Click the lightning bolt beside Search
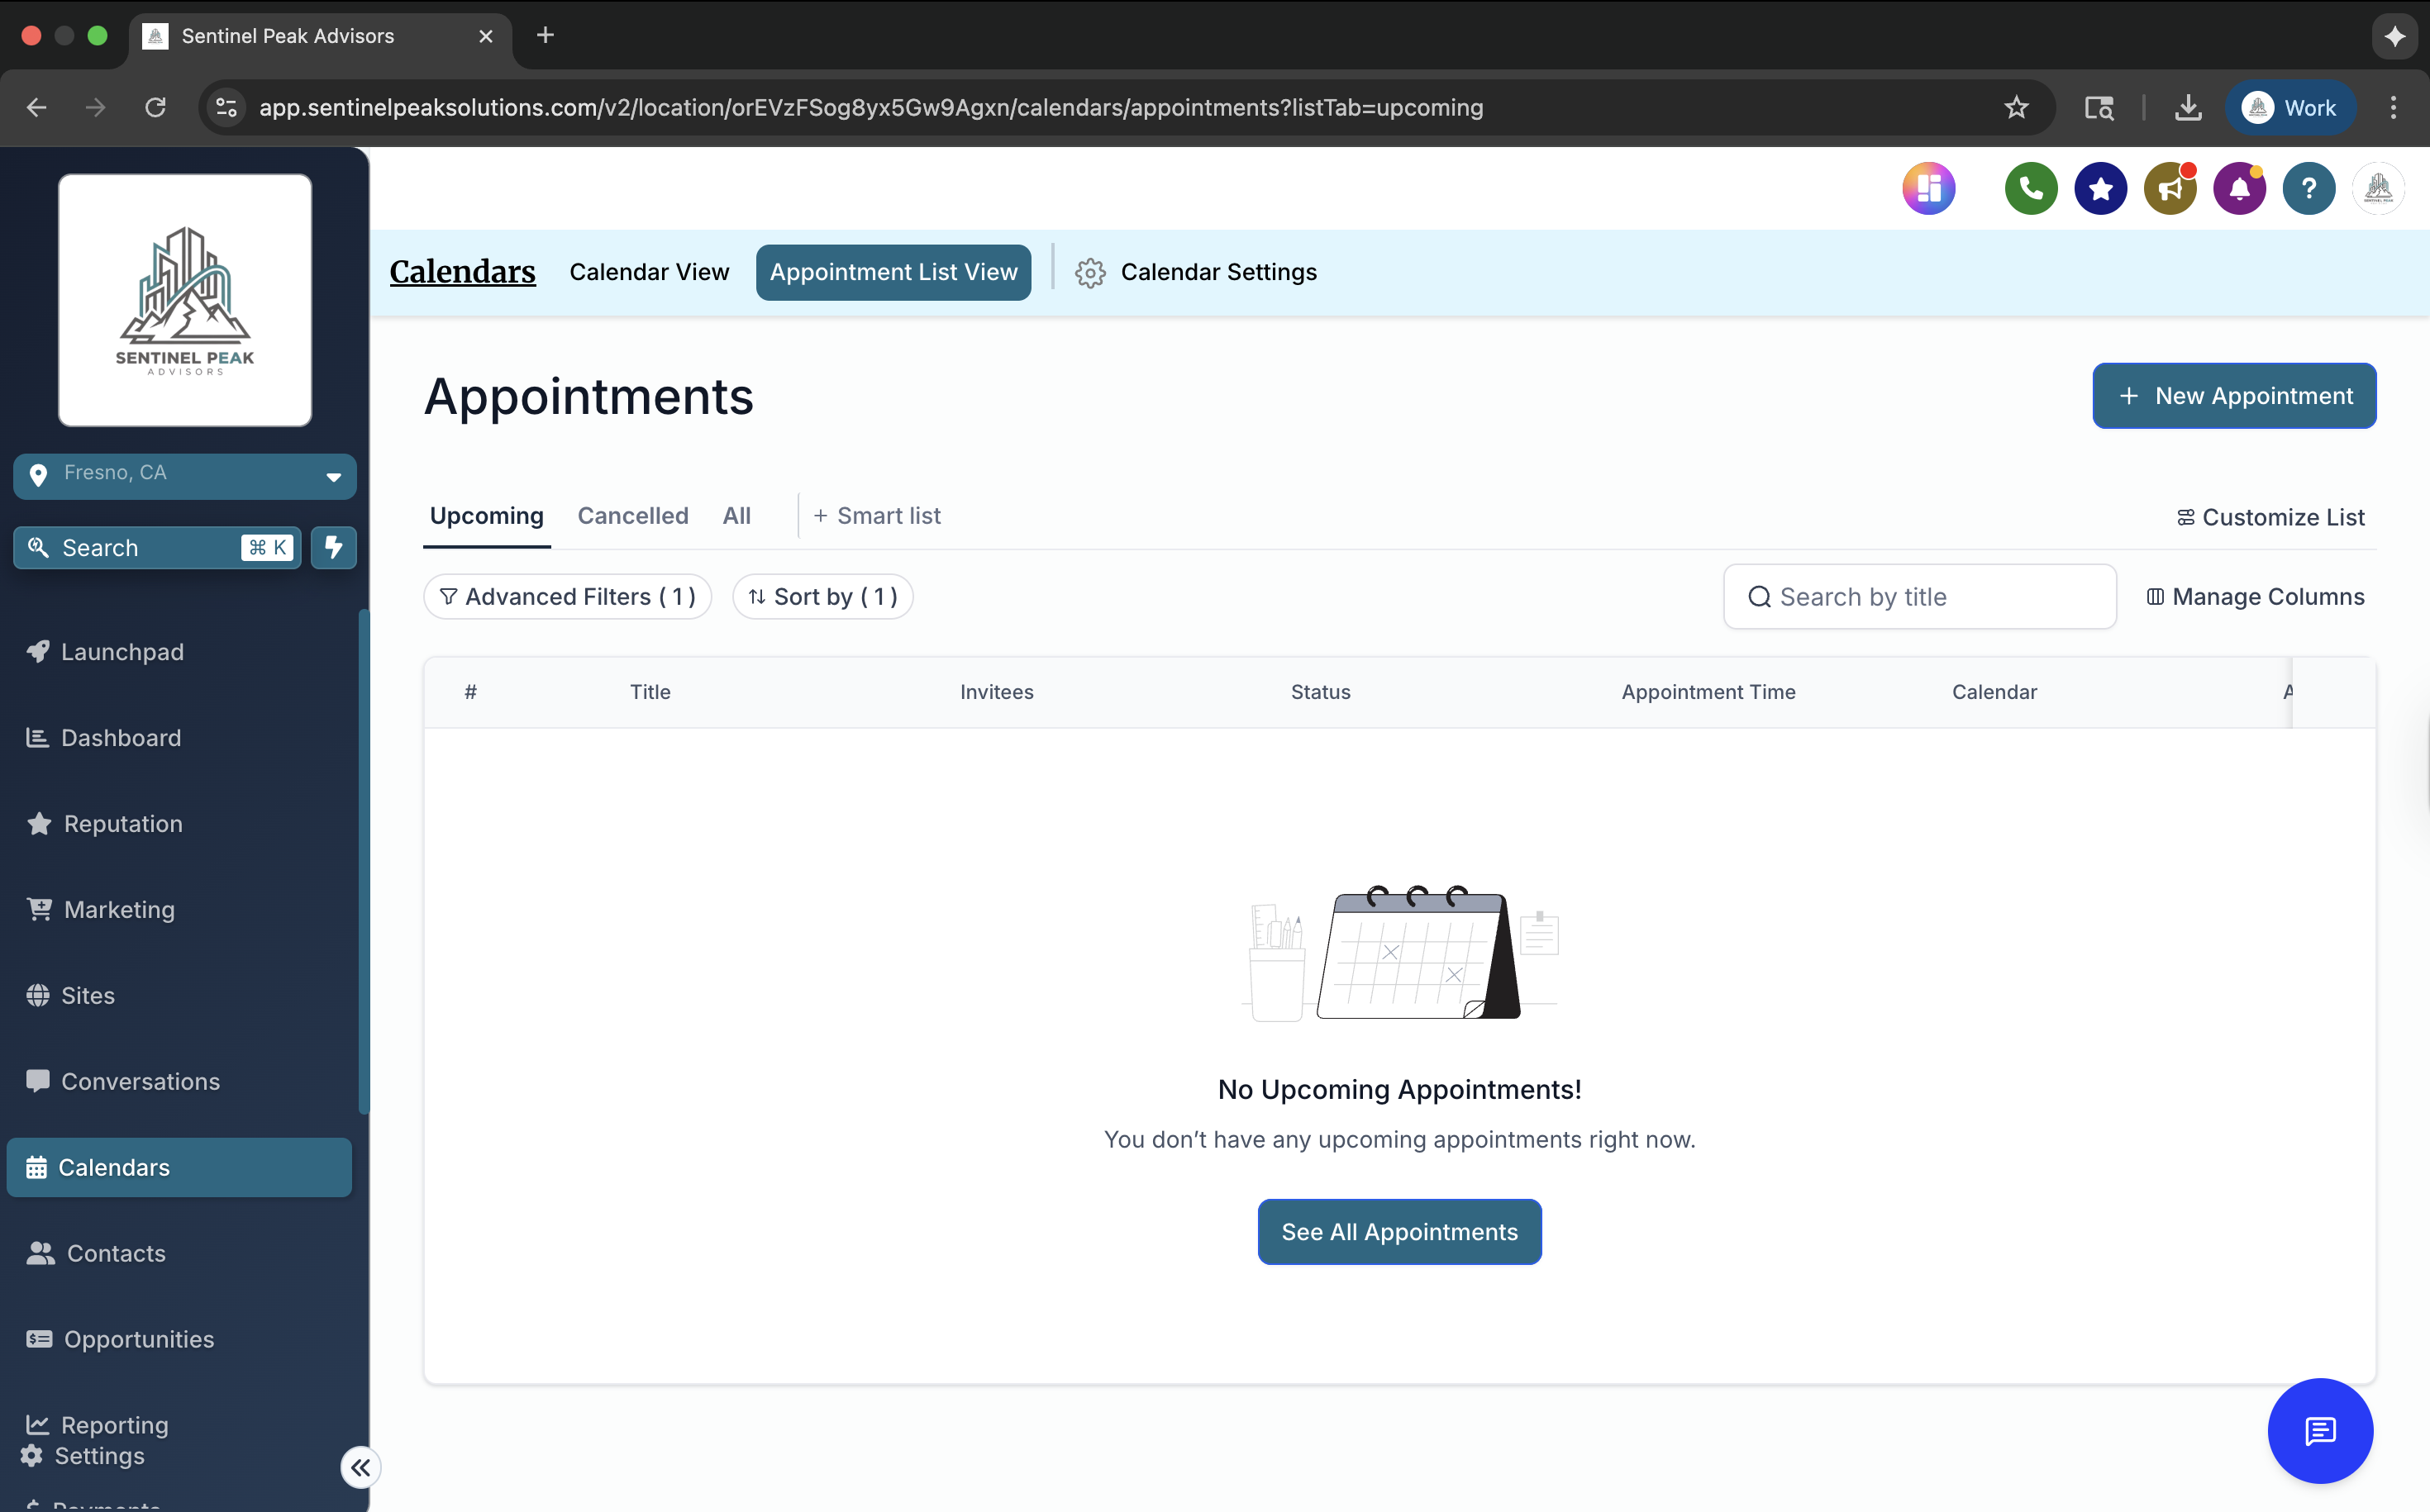Screen dimensions: 2430x1512 coord(333,547)
